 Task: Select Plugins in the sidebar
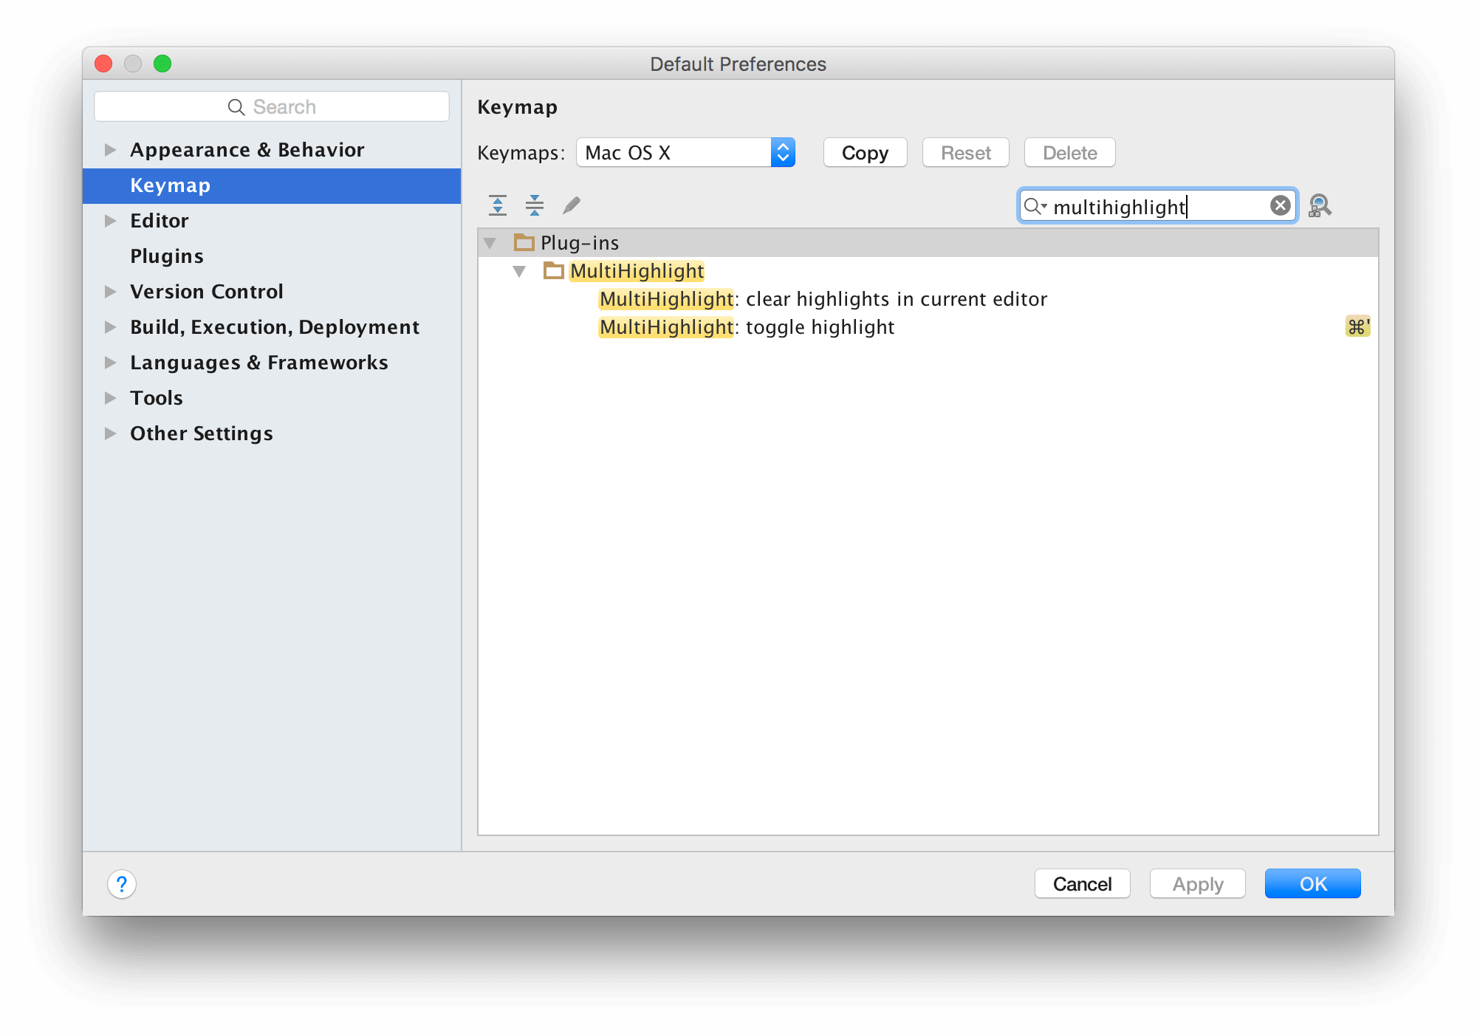(167, 256)
